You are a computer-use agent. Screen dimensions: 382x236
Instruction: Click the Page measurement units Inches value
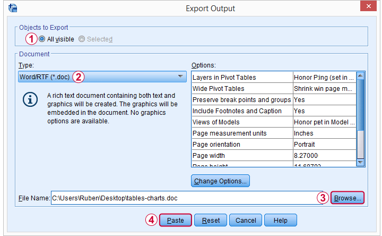[x=324, y=133]
